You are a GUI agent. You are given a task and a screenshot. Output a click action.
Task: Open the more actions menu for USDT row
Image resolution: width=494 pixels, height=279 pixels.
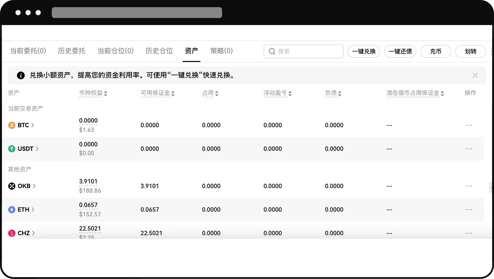[x=469, y=149]
